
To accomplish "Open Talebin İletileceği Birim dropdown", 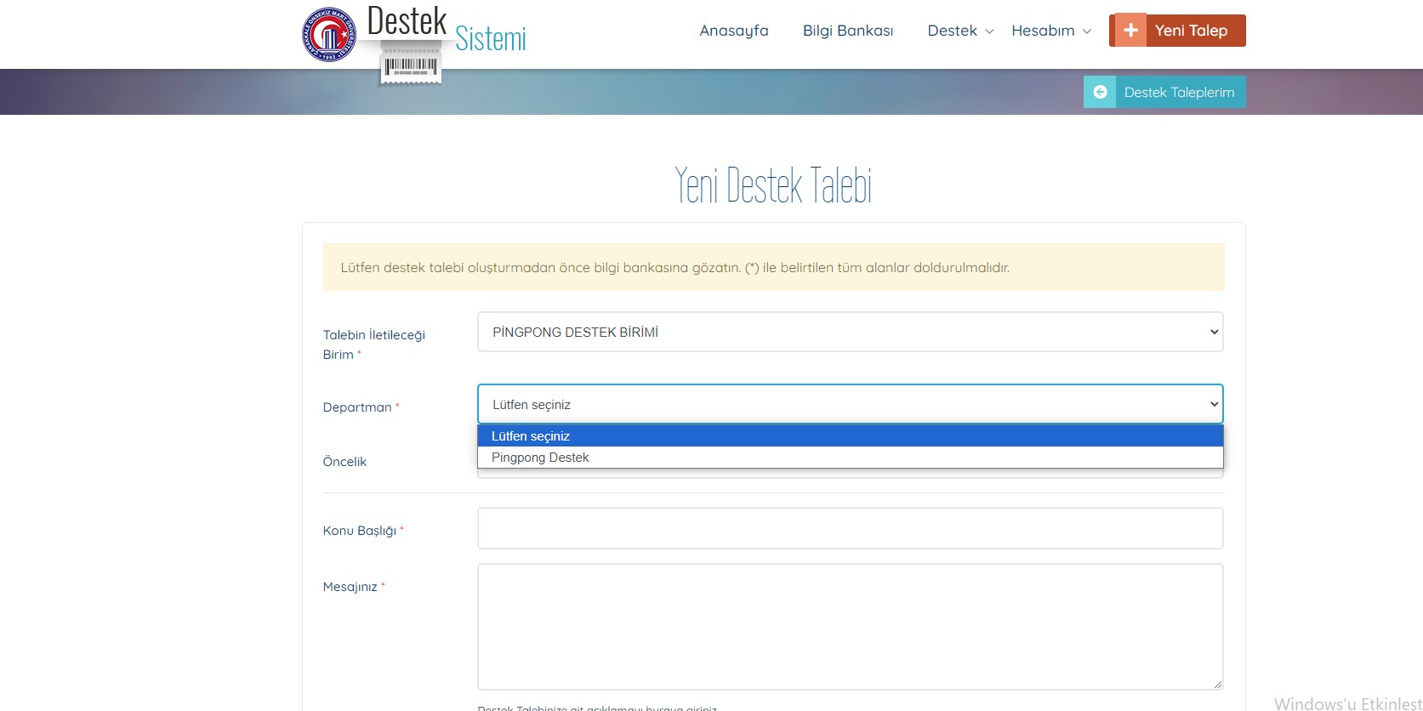I will tap(851, 332).
